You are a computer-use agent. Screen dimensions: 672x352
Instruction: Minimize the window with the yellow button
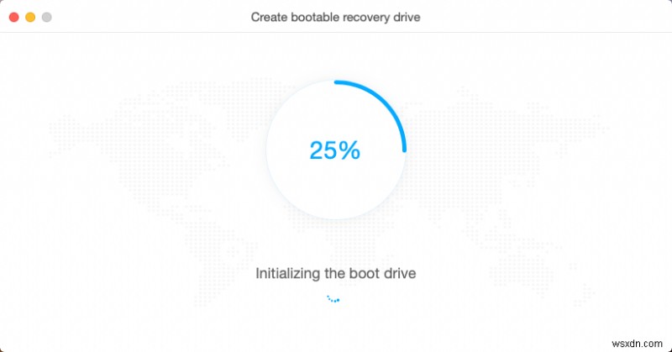click(30, 17)
